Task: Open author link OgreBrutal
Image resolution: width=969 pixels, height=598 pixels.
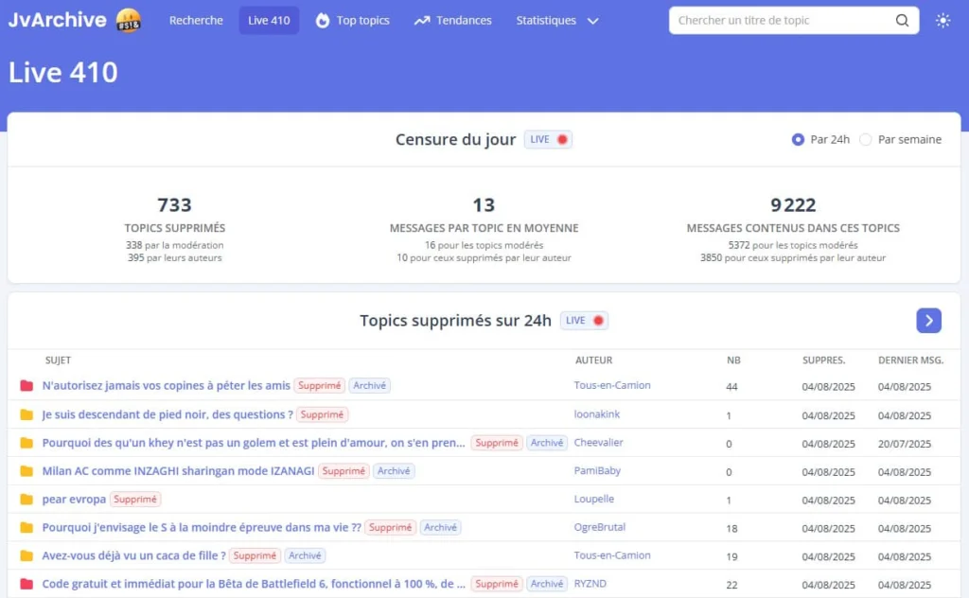Action: click(x=599, y=527)
